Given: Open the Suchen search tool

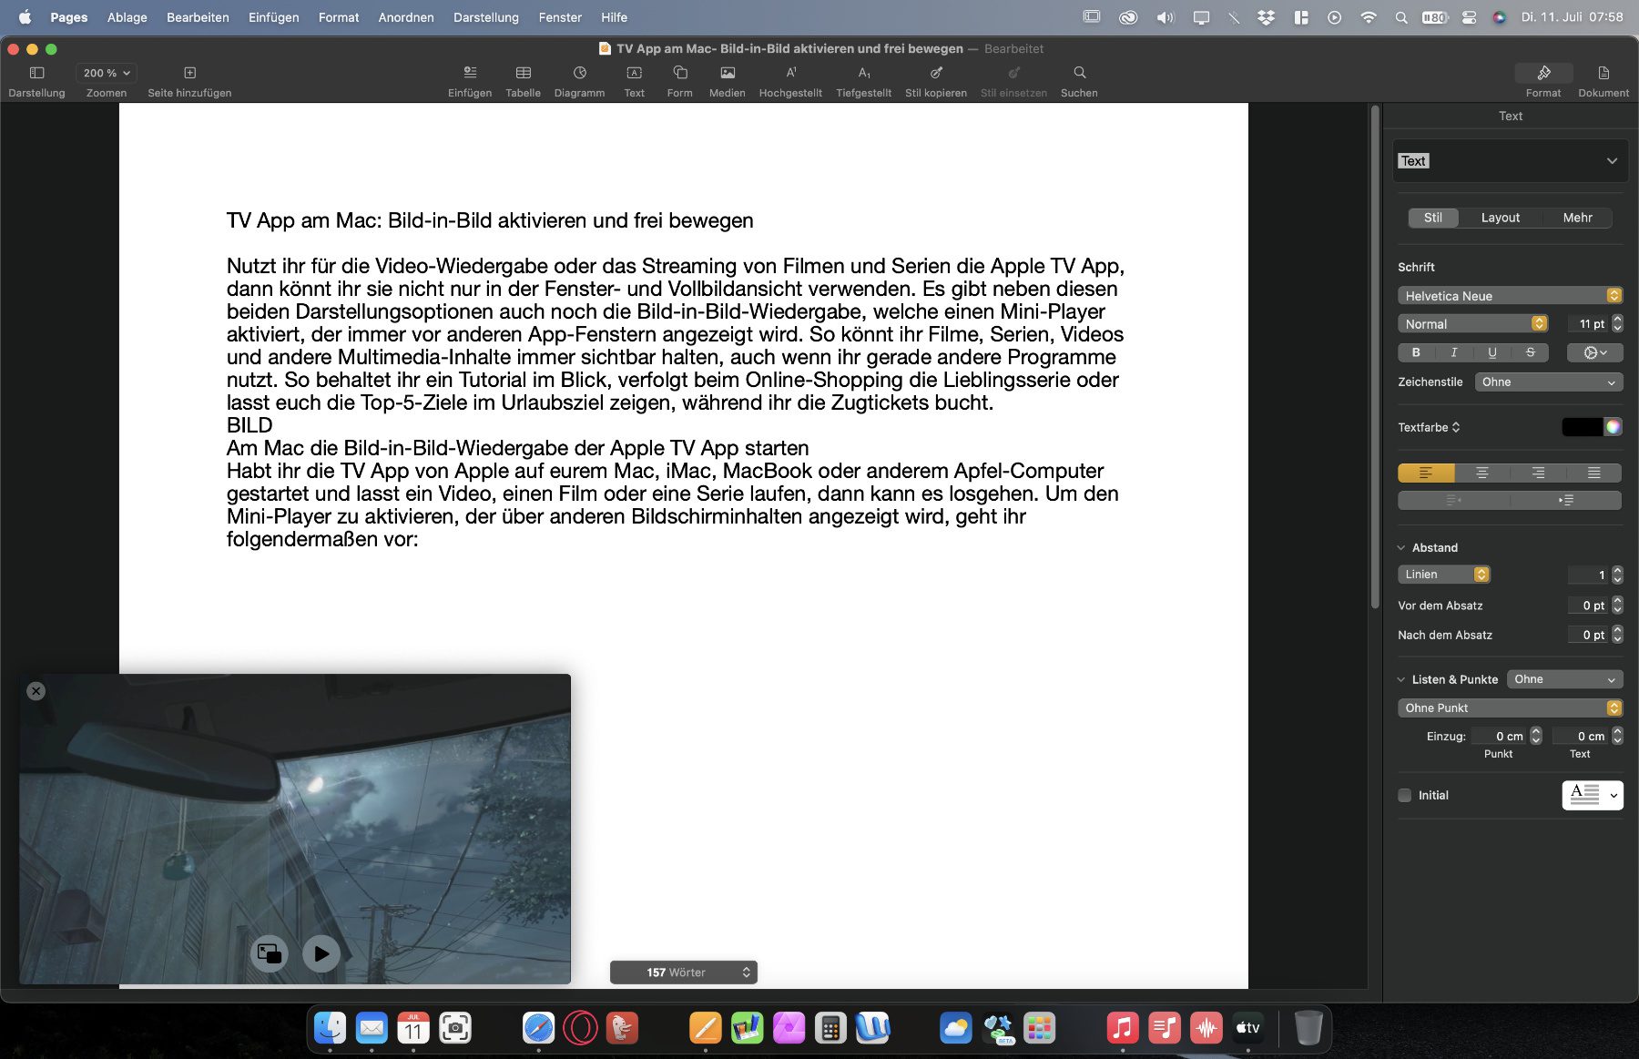Looking at the screenshot, I should tap(1079, 73).
